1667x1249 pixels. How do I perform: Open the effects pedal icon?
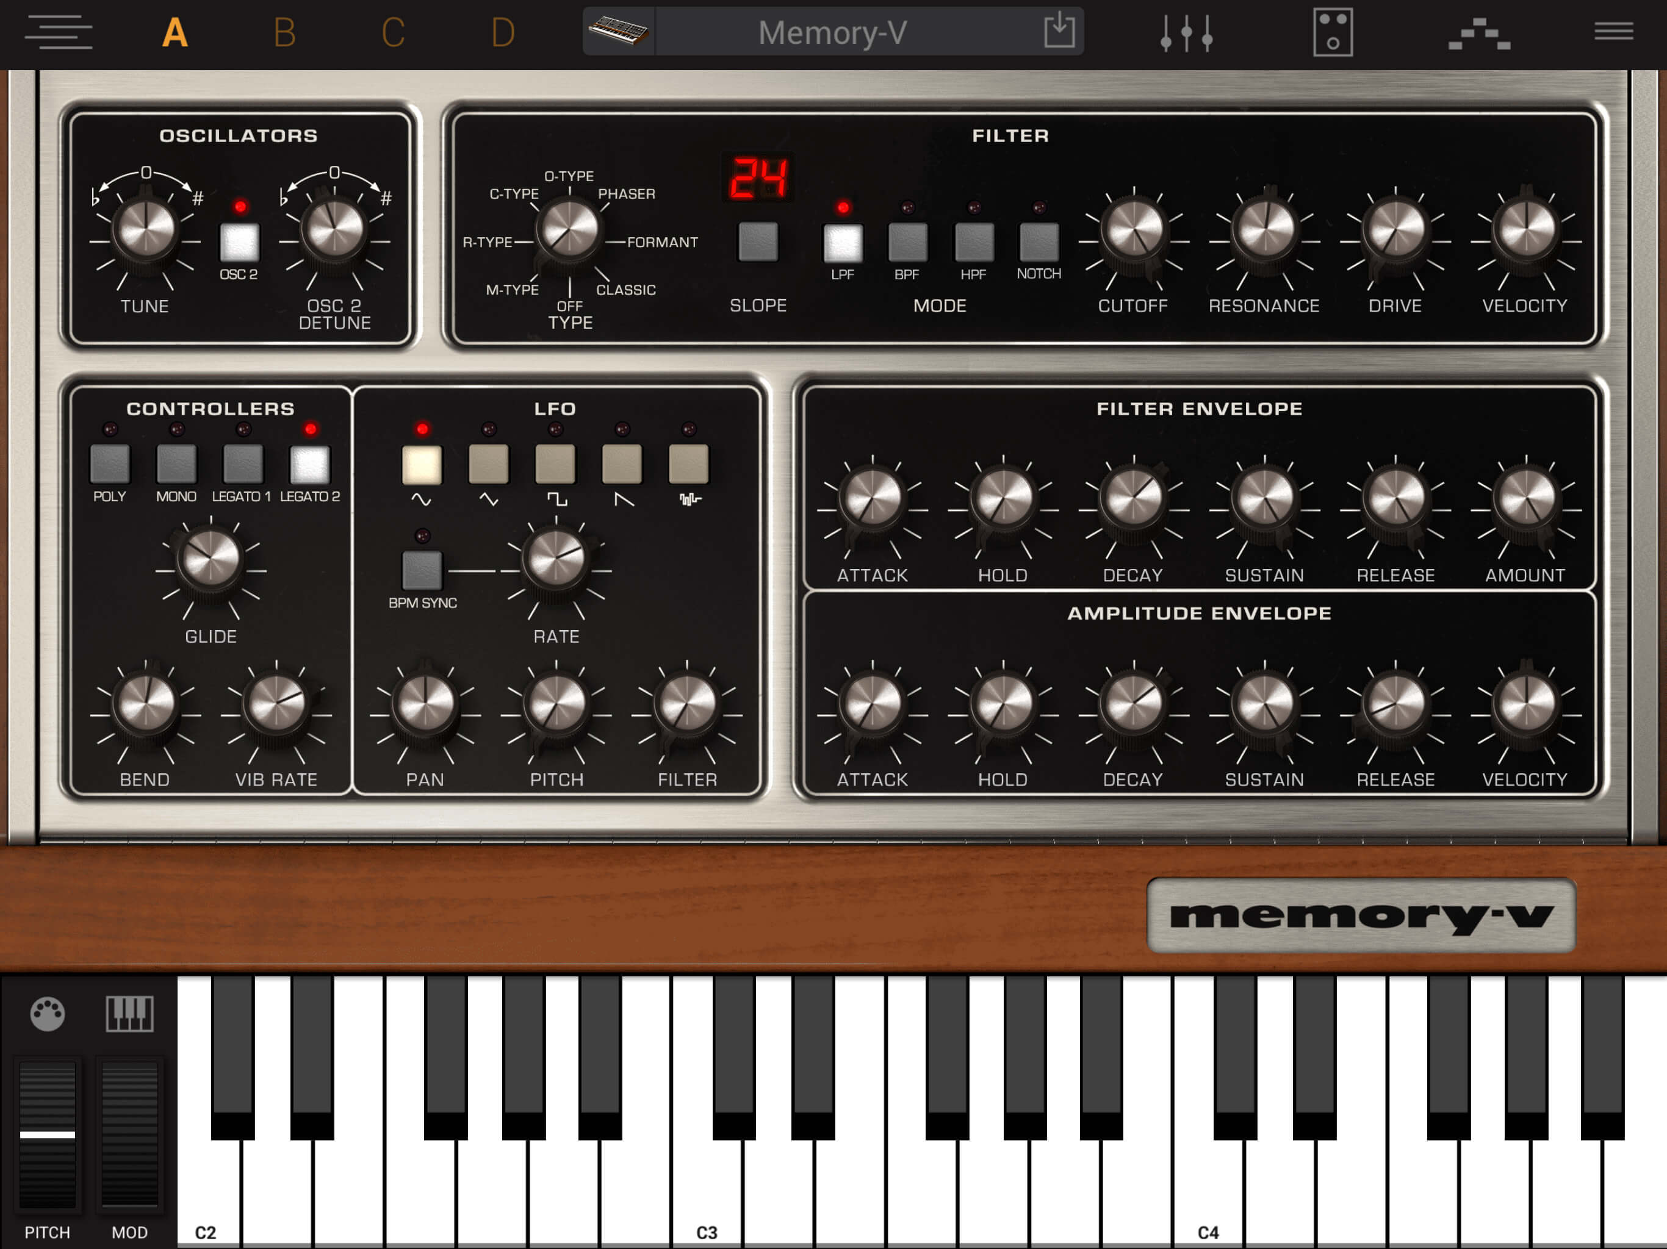pyautogui.click(x=1333, y=32)
